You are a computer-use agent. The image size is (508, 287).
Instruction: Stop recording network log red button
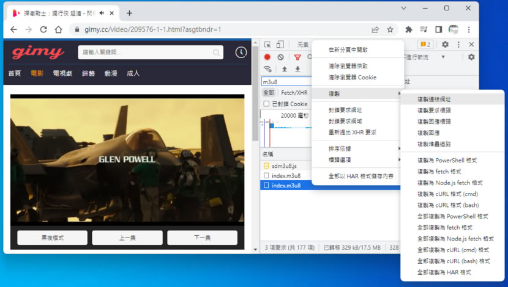(x=267, y=57)
